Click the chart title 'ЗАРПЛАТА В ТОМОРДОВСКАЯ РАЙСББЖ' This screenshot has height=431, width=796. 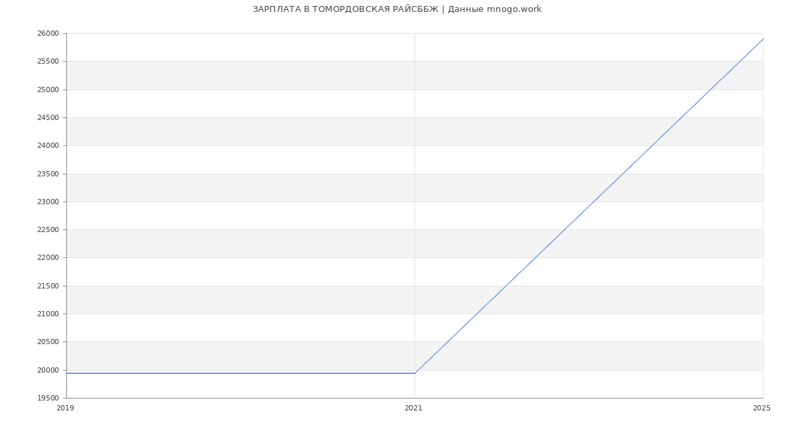click(346, 9)
